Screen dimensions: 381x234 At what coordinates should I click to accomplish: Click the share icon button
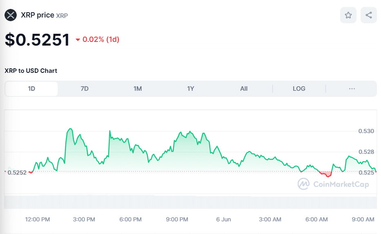(x=368, y=15)
